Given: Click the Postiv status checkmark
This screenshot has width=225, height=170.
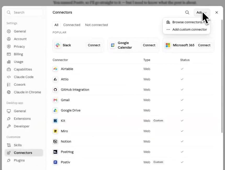Looking at the screenshot, I should [182, 162].
